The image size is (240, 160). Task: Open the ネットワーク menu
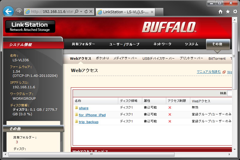162,44
